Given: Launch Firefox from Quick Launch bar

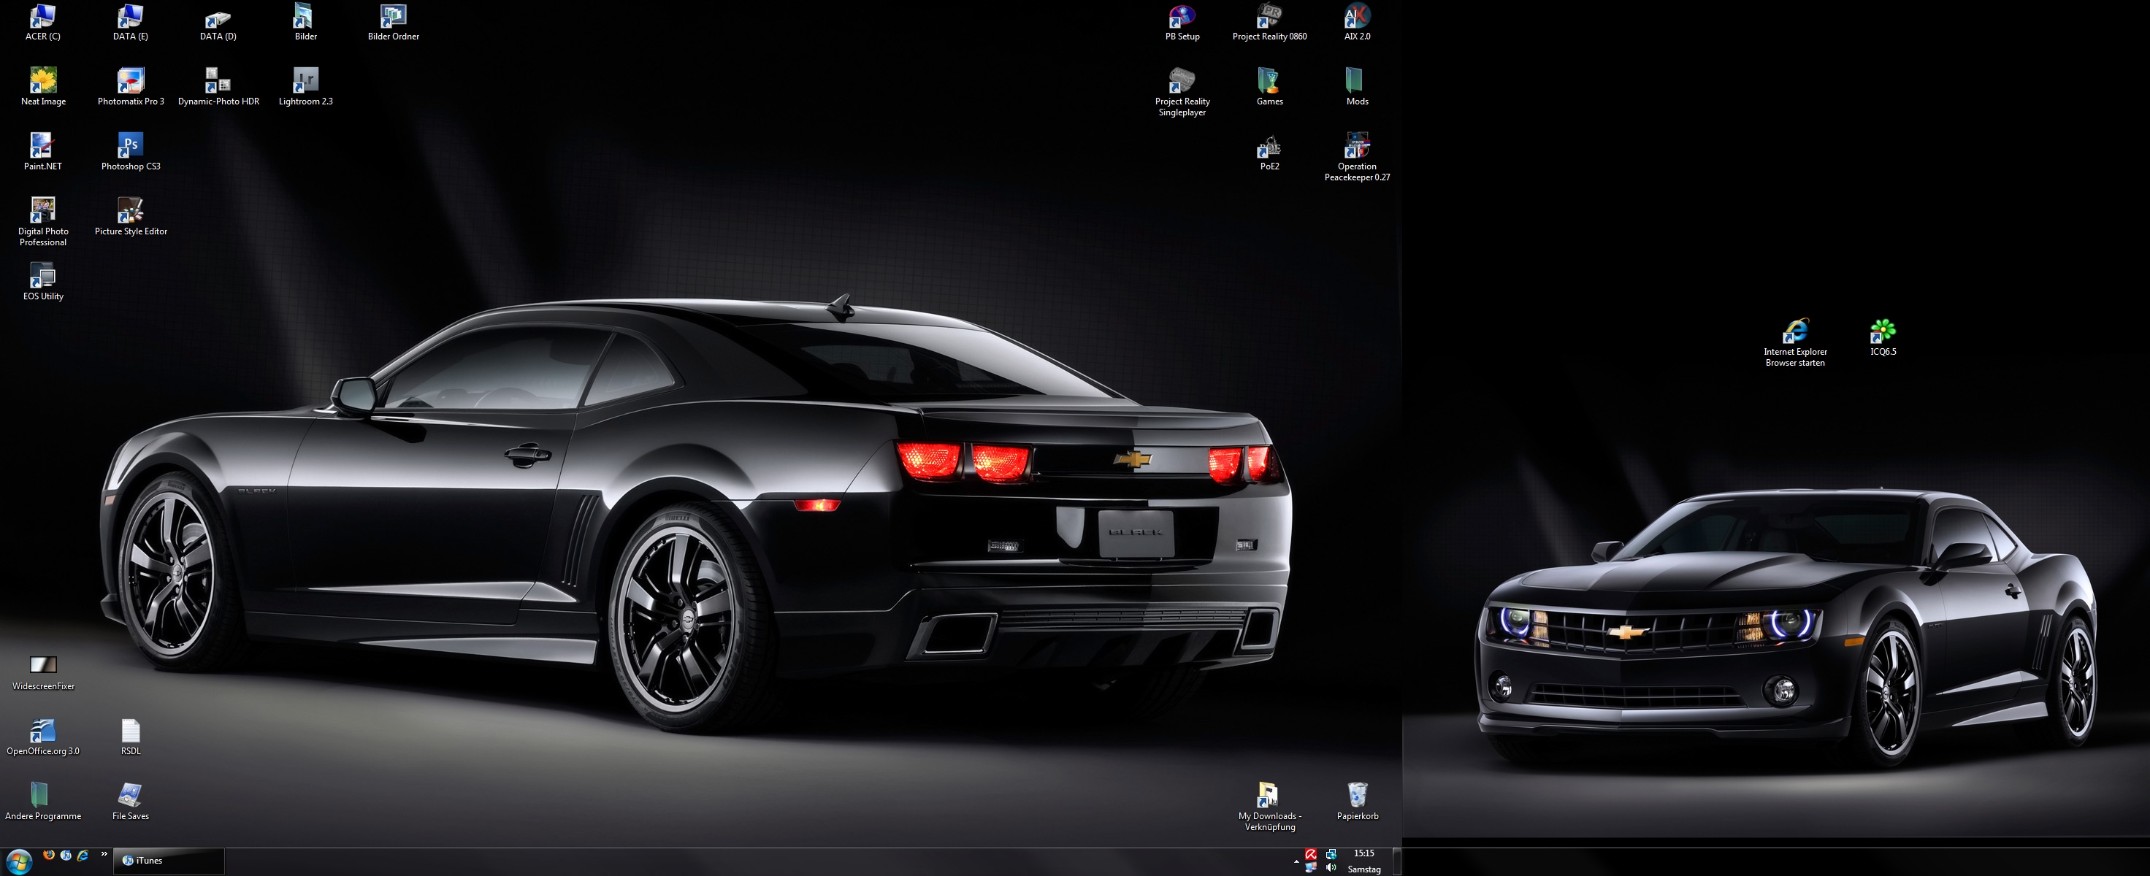Looking at the screenshot, I should tap(48, 855).
